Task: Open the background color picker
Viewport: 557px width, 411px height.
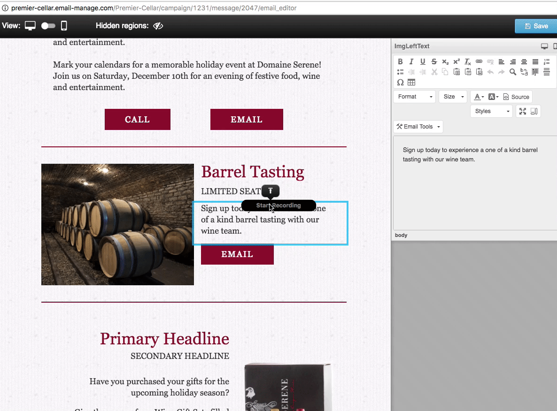Action: (x=494, y=97)
